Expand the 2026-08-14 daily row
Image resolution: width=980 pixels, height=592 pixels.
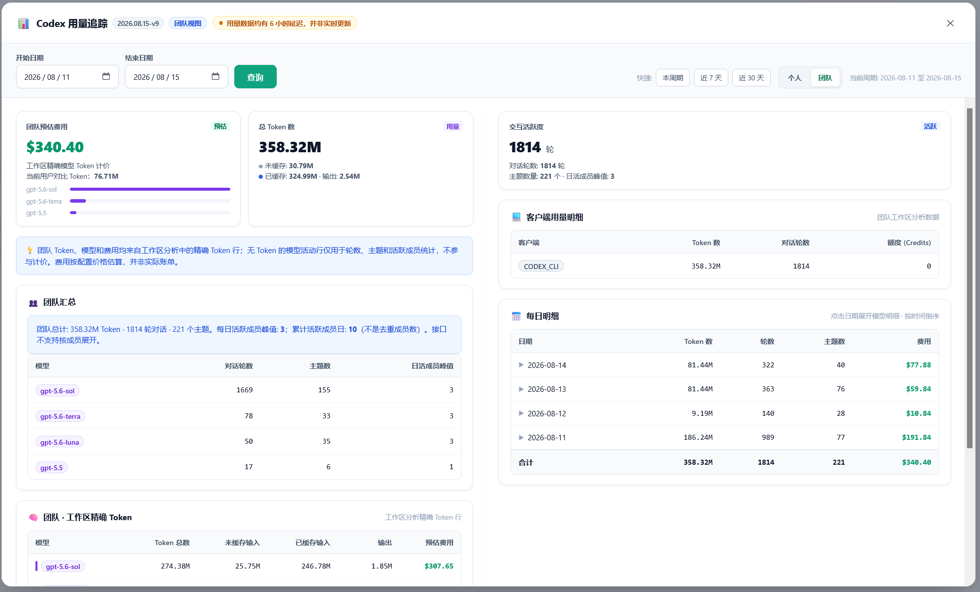coord(521,365)
